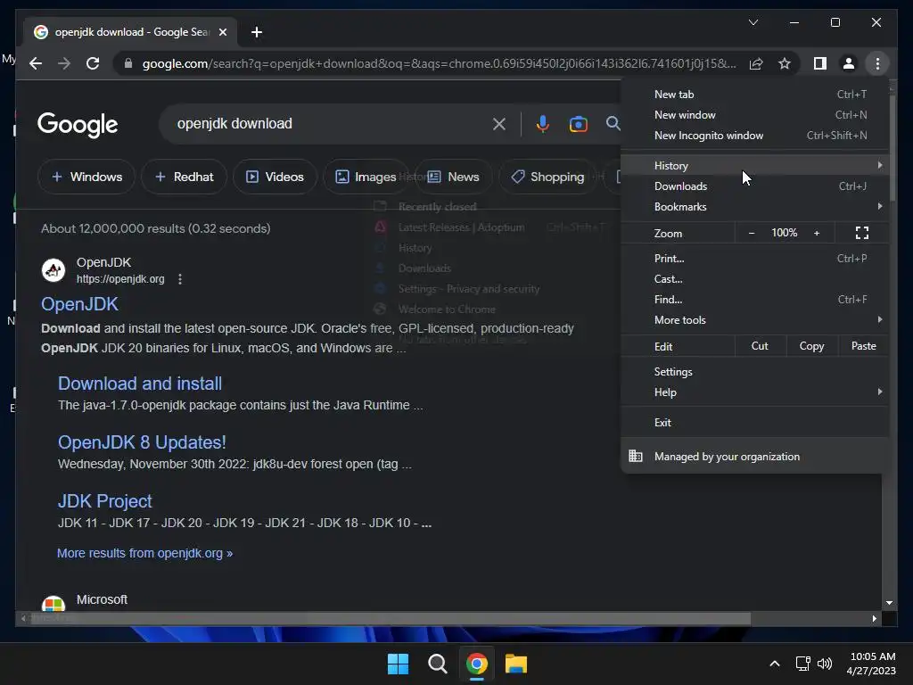The width and height of the screenshot is (913, 685).
Task: Switch to Videos results
Action: click(x=275, y=177)
